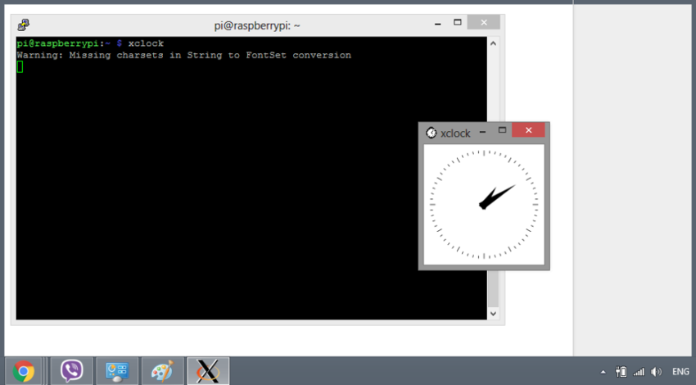Close the xclock window
Image resolution: width=696 pixels, height=385 pixels.
pos(528,131)
